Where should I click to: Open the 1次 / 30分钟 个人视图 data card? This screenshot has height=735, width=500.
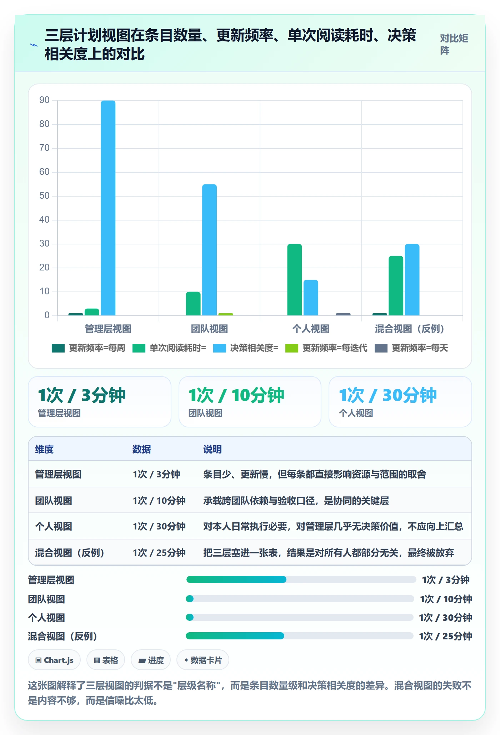(400, 402)
